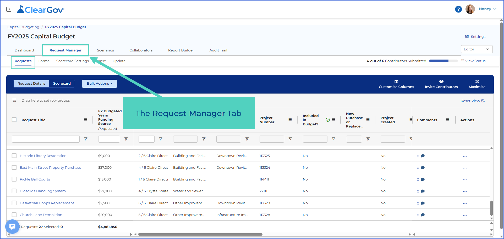
Task: Open the Capital Budgeting breadcrumb link
Action: pyautogui.click(x=23, y=27)
